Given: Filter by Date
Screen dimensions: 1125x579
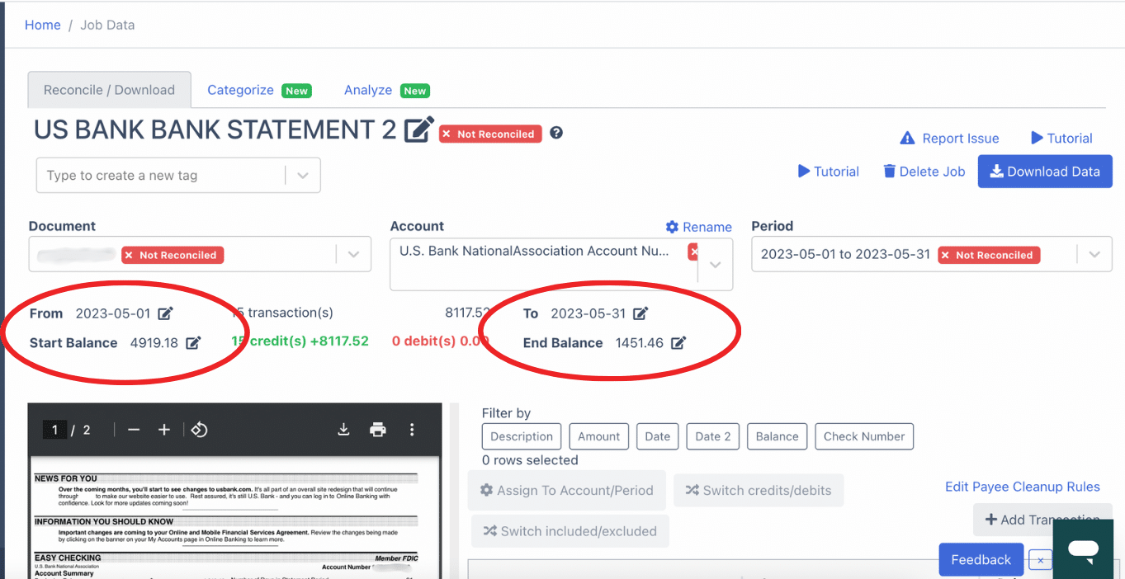Looking at the screenshot, I should (x=658, y=436).
